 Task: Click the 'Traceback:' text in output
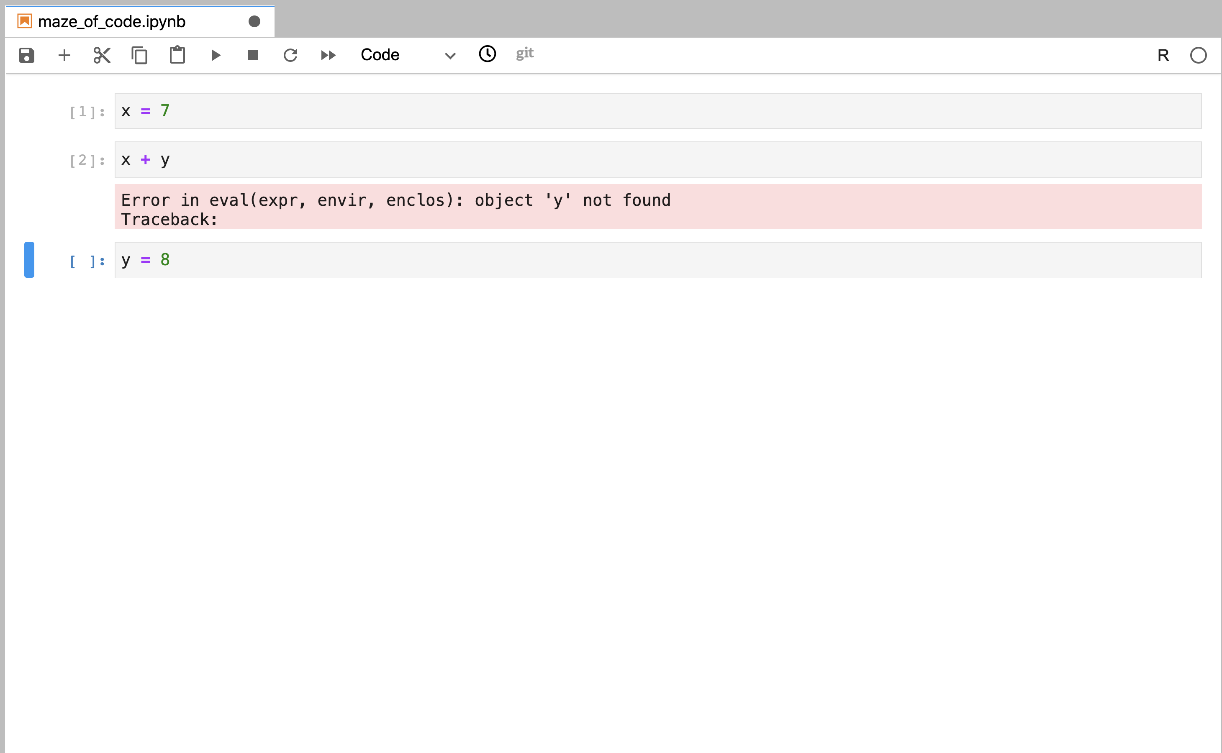click(169, 219)
